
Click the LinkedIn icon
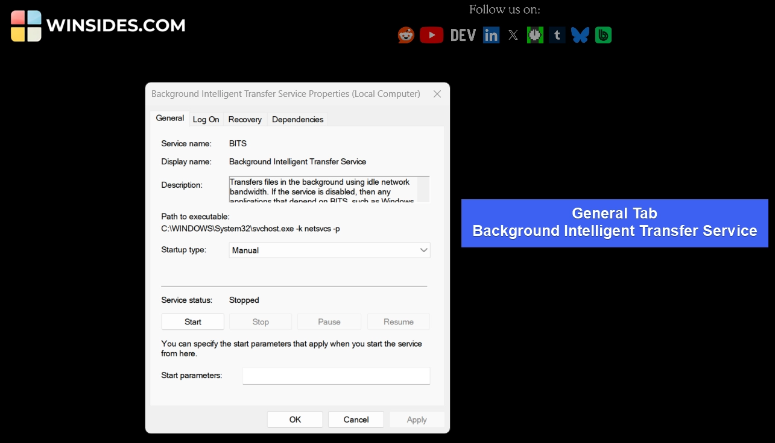[491, 36]
